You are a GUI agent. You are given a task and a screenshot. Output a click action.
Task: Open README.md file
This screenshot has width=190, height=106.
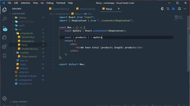tap(25, 84)
